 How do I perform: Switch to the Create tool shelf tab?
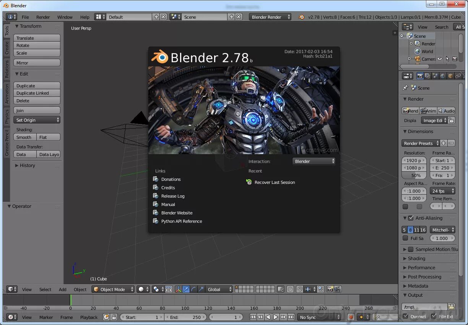[7, 48]
